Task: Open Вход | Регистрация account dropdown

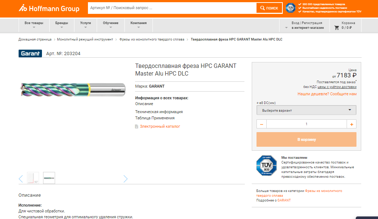Action: coord(304,25)
